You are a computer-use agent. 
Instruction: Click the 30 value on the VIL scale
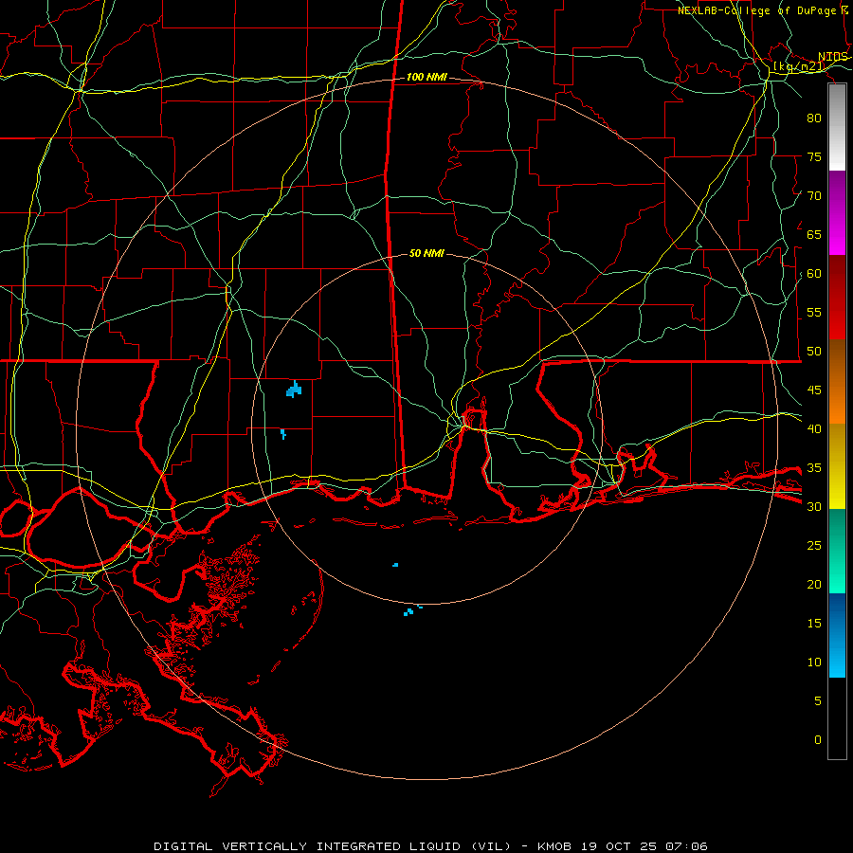click(x=814, y=507)
